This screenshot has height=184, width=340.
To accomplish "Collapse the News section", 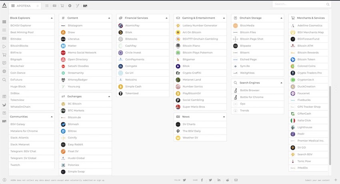I will point(224,117).
